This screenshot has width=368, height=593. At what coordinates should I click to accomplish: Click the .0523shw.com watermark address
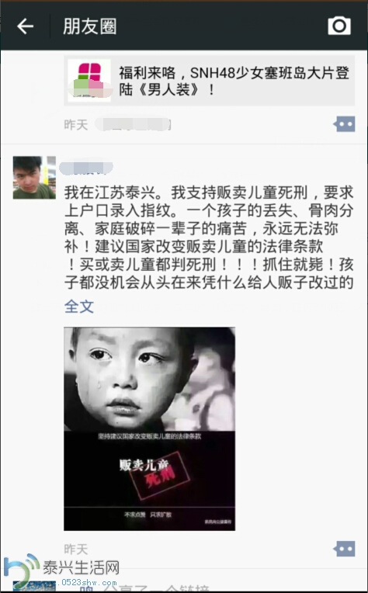[87, 582]
